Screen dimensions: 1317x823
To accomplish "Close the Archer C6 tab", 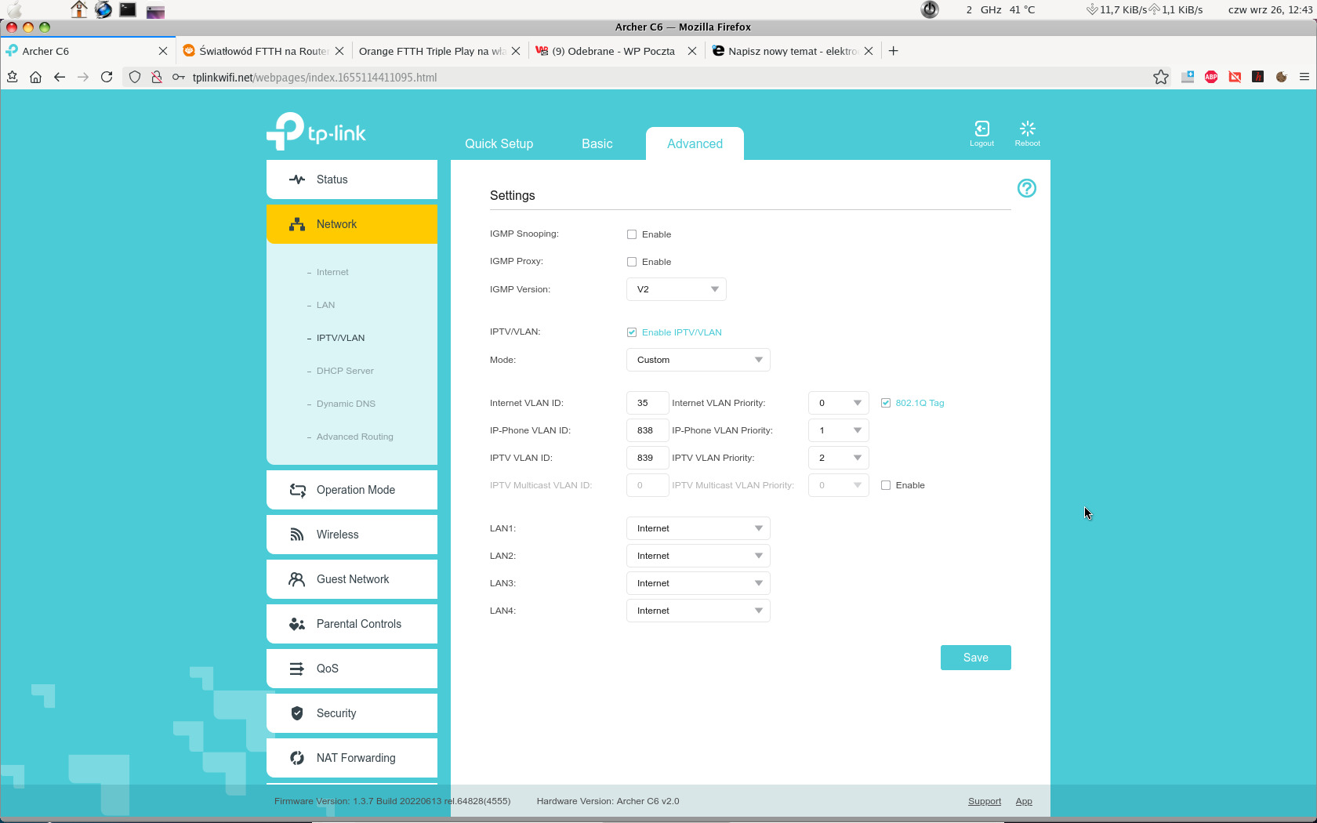I will click(x=163, y=51).
